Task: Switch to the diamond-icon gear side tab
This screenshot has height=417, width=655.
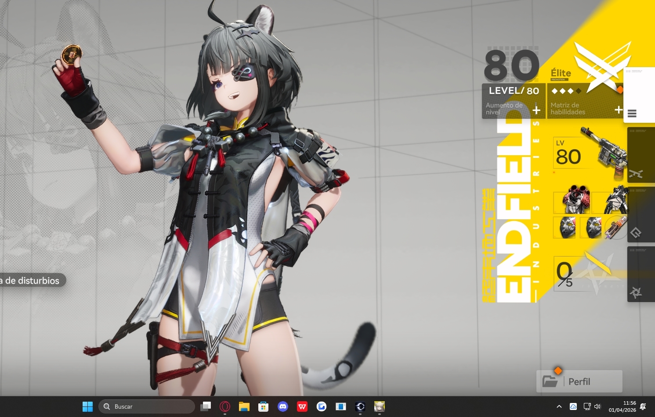Action: [641, 214]
